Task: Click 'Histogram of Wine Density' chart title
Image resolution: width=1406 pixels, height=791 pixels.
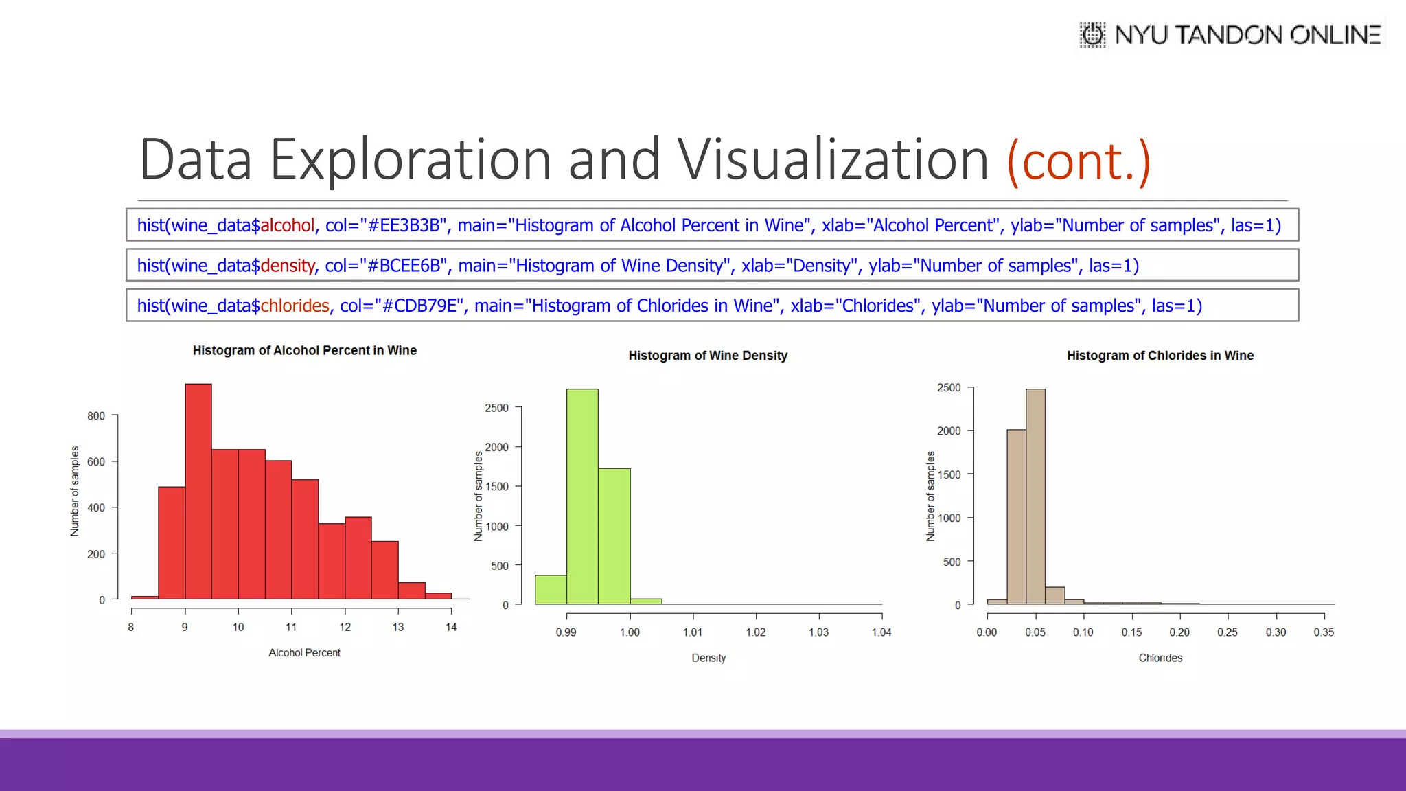Action: [708, 356]
